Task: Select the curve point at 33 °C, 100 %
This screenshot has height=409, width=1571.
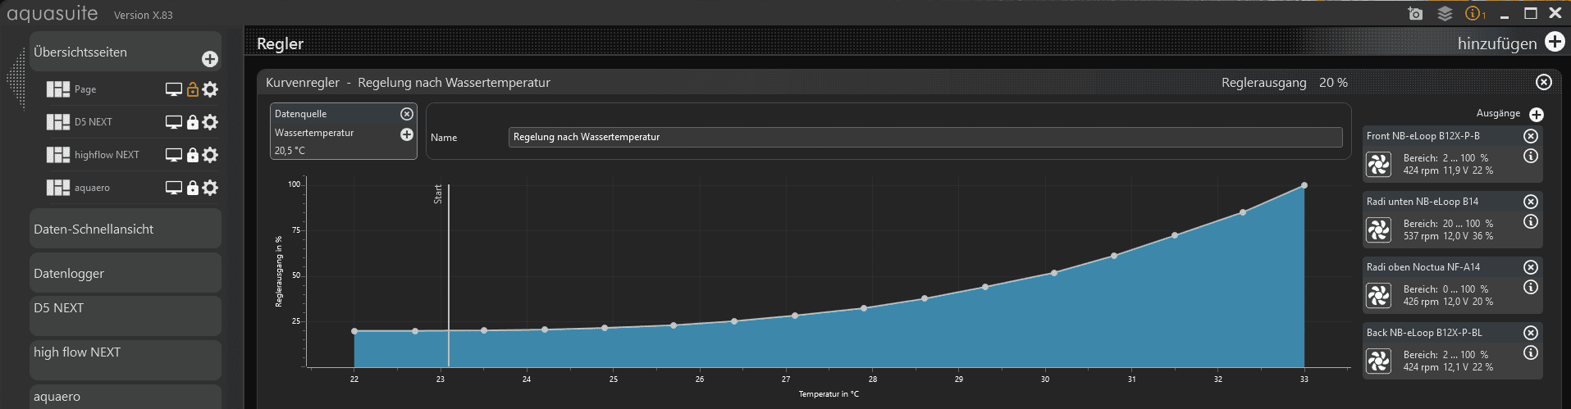Action: click(1304, 185)
